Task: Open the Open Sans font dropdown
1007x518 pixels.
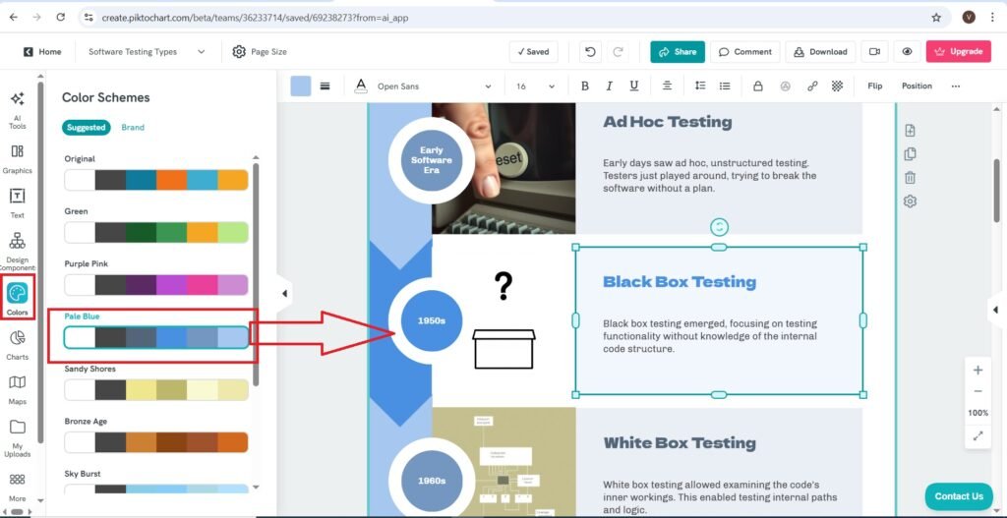Action: tap(433, 86)
